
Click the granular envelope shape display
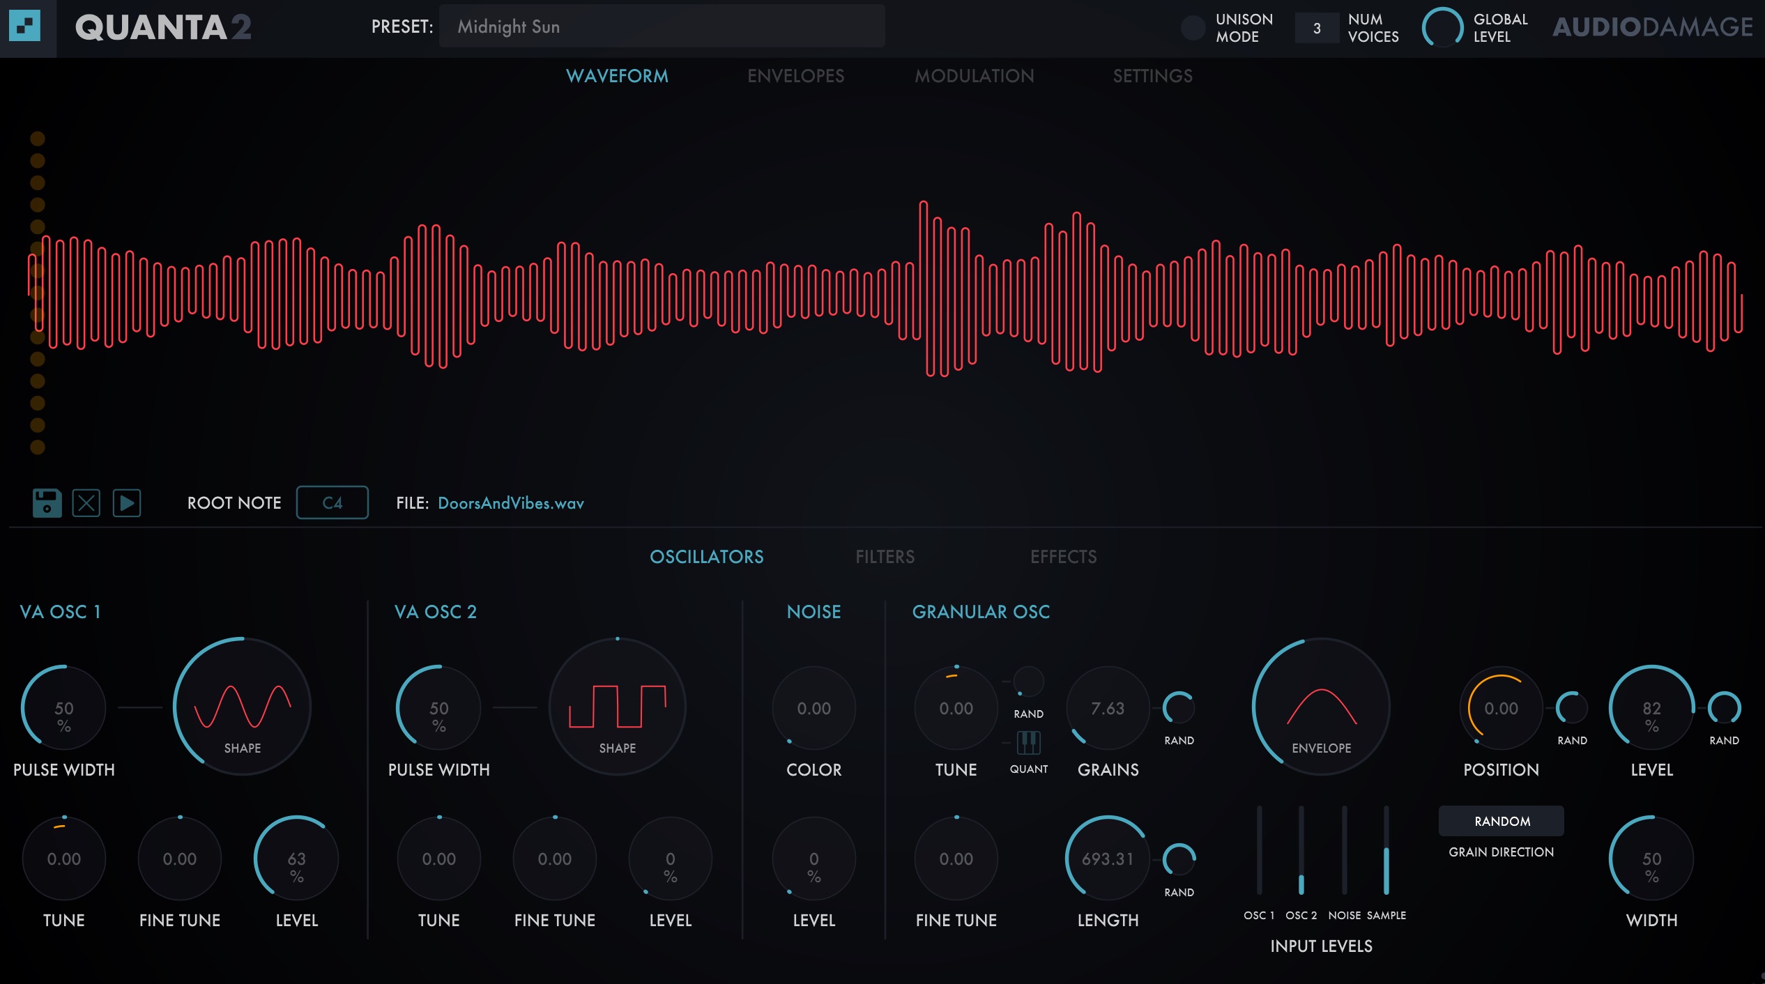coord(1321,705)
